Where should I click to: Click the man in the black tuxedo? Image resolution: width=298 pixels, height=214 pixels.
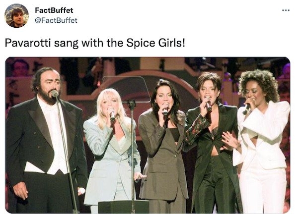(42, 144)
